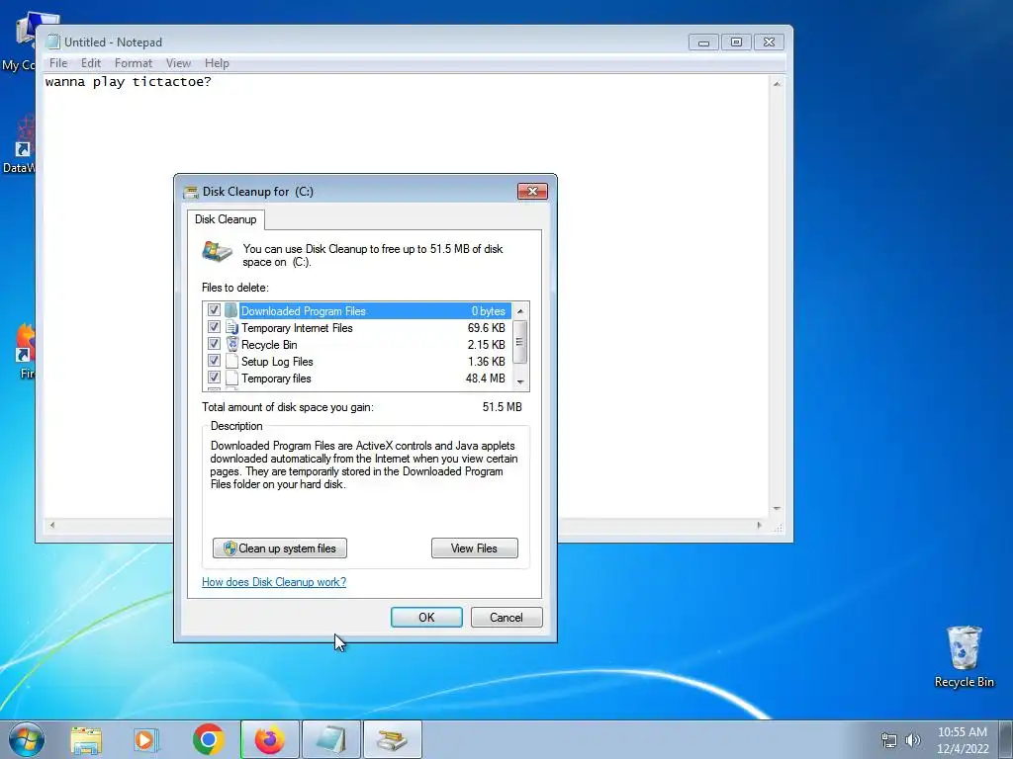Maximize the Notepad window

(x=736, y=42)
